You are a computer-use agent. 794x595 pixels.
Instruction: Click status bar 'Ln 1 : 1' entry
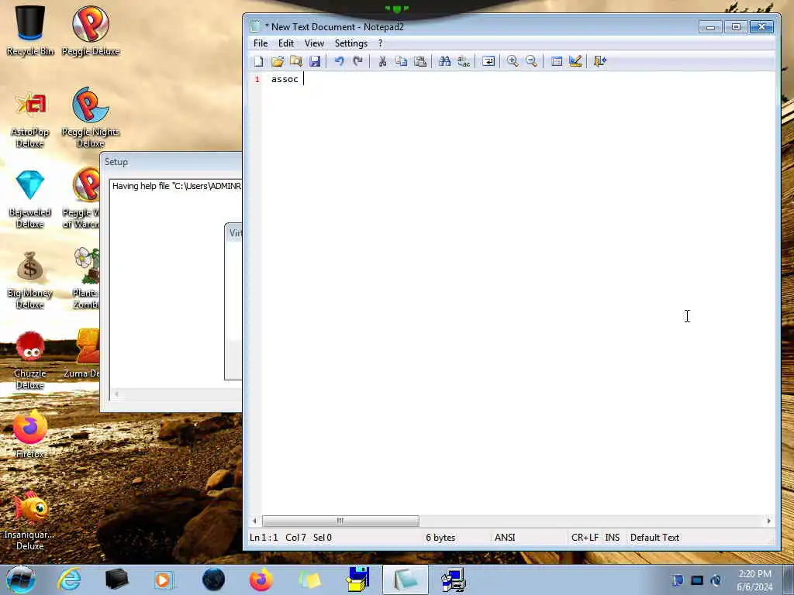pyautogui.click(x=264, y=538)
